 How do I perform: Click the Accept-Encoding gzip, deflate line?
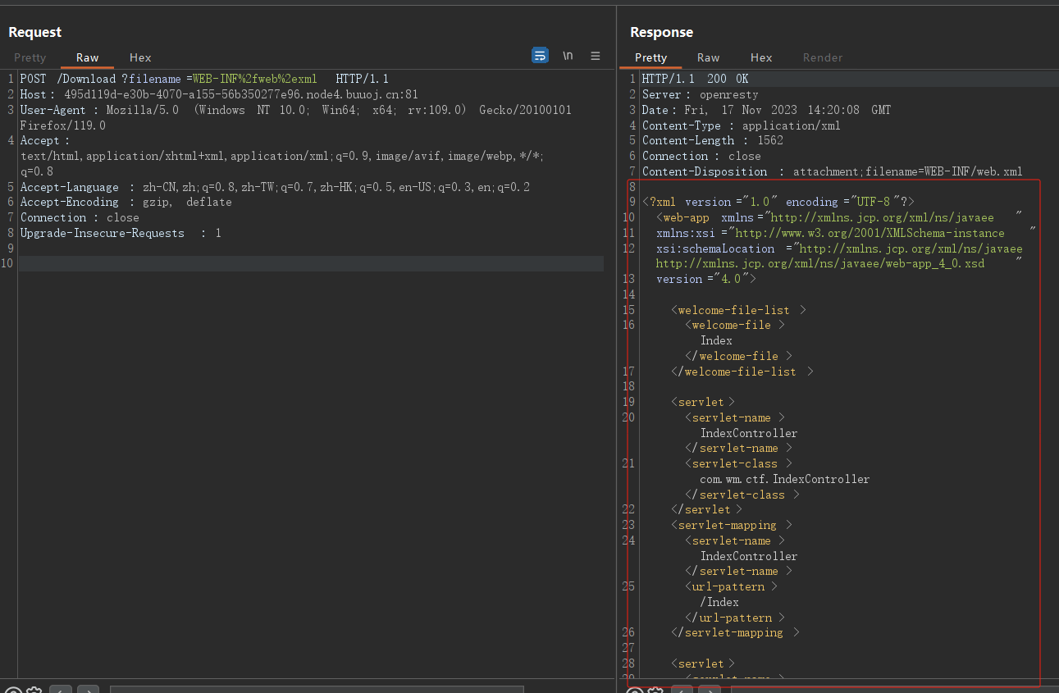coord(126,202)
